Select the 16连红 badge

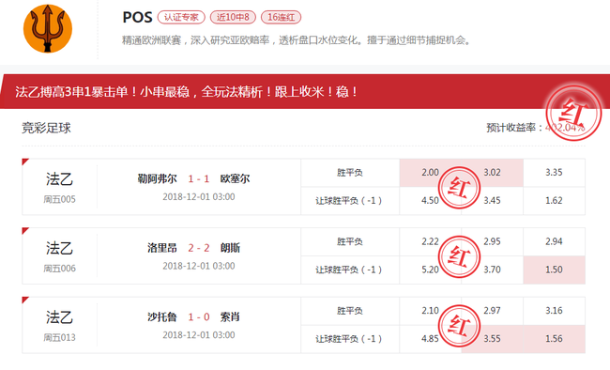point(281,17)
